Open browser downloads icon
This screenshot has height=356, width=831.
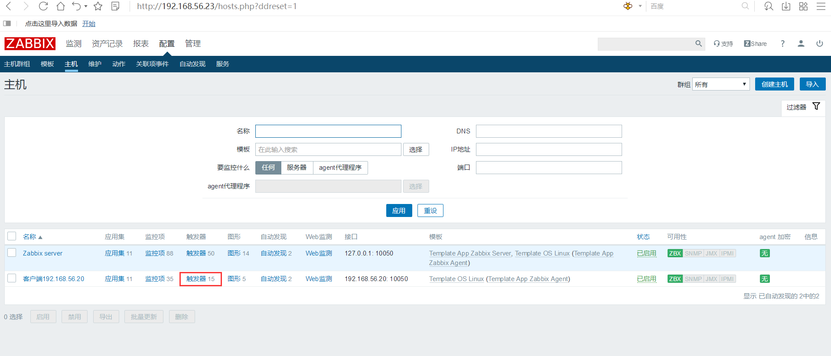tap(786, 6)
